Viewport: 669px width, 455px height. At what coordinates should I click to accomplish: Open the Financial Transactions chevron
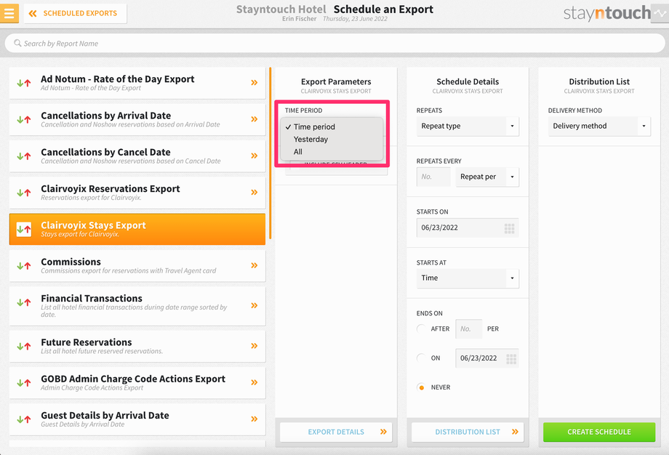click(255, 305)
